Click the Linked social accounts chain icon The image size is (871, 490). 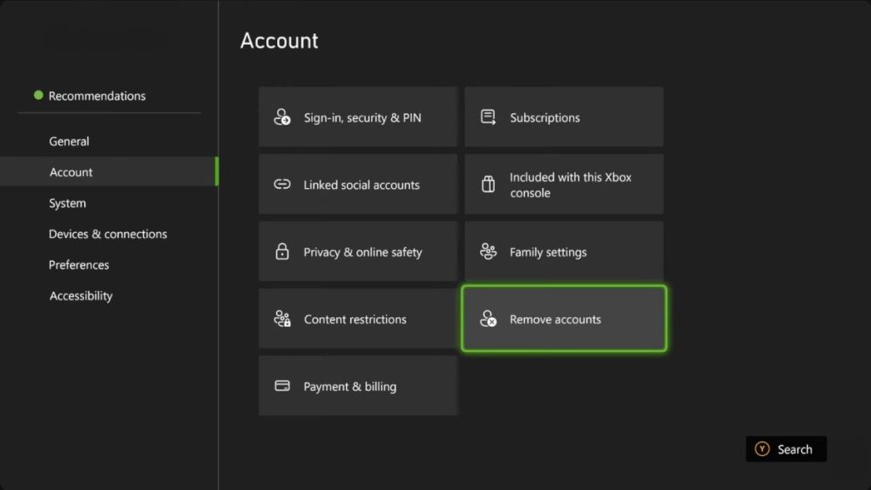(x=282, y=185)
